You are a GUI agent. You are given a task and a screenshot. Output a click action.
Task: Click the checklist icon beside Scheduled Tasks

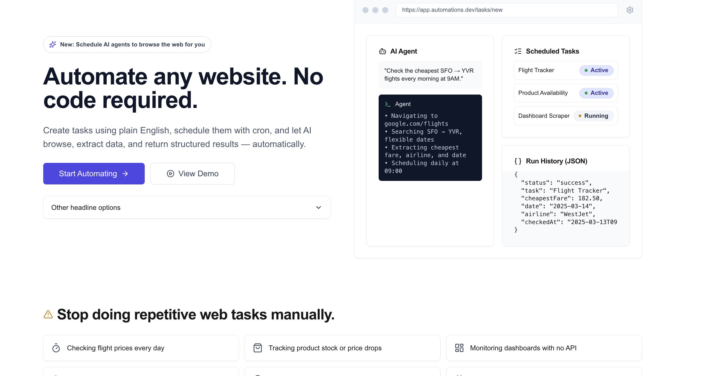pyautogui.click(x=518, y=51)
